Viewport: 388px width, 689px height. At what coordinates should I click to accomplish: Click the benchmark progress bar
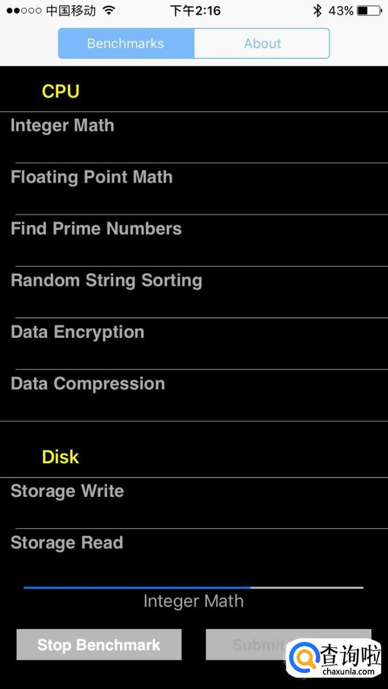coord(193,587)
